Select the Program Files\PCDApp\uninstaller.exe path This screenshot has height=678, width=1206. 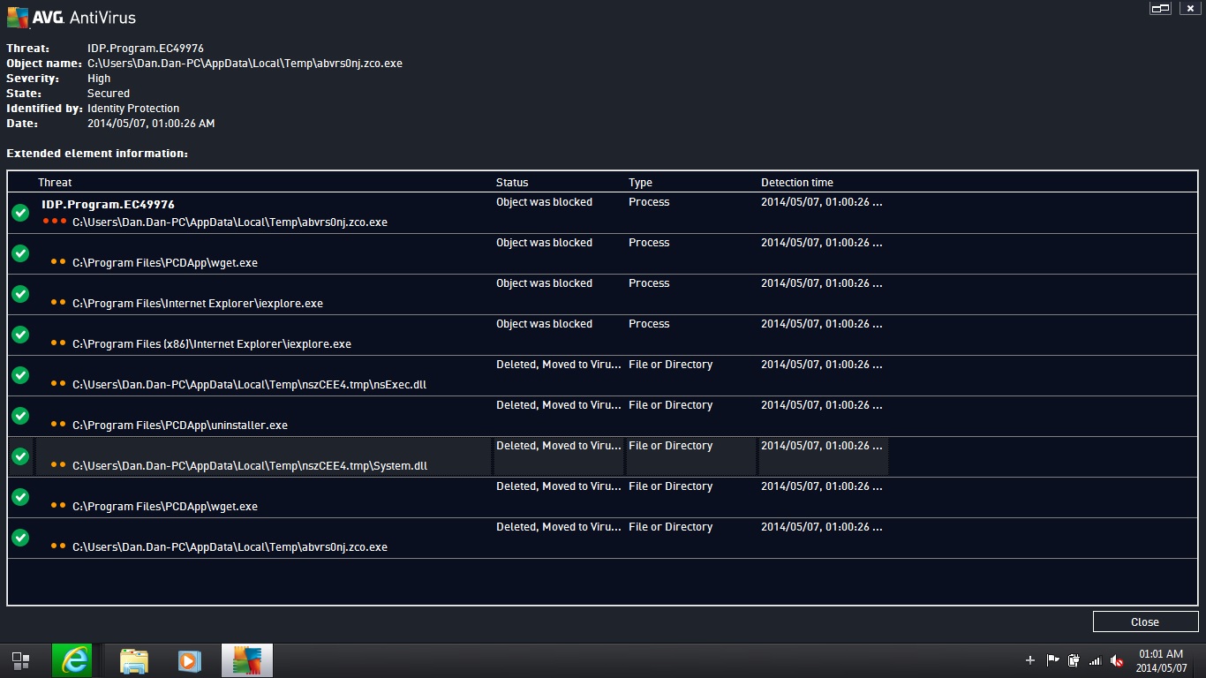pyautogui.click(x=180, y=425)
